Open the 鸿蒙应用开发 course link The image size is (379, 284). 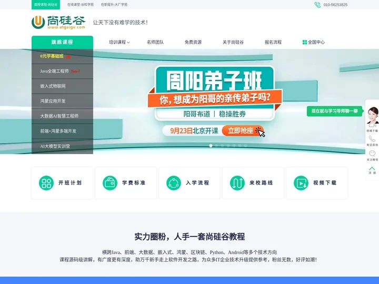53,101
